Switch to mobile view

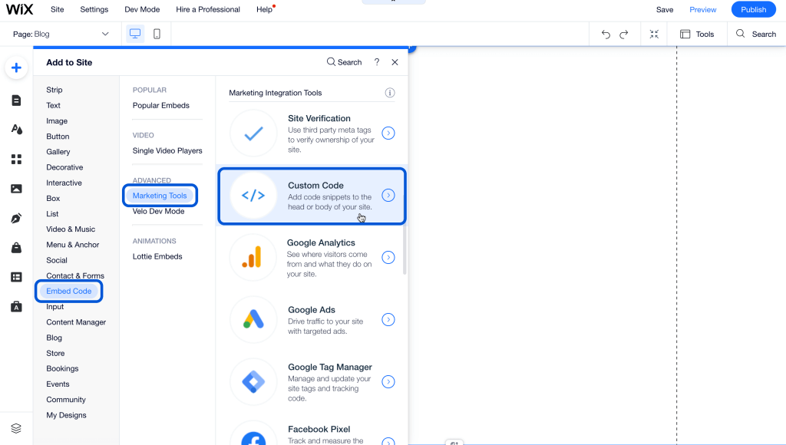click(157, 34)
